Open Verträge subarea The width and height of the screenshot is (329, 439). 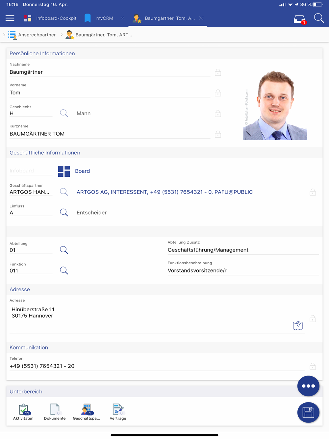click(x=118, y=412)
